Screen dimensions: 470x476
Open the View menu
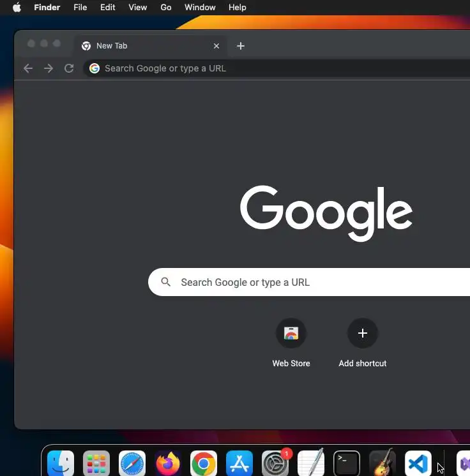[138, 7]
